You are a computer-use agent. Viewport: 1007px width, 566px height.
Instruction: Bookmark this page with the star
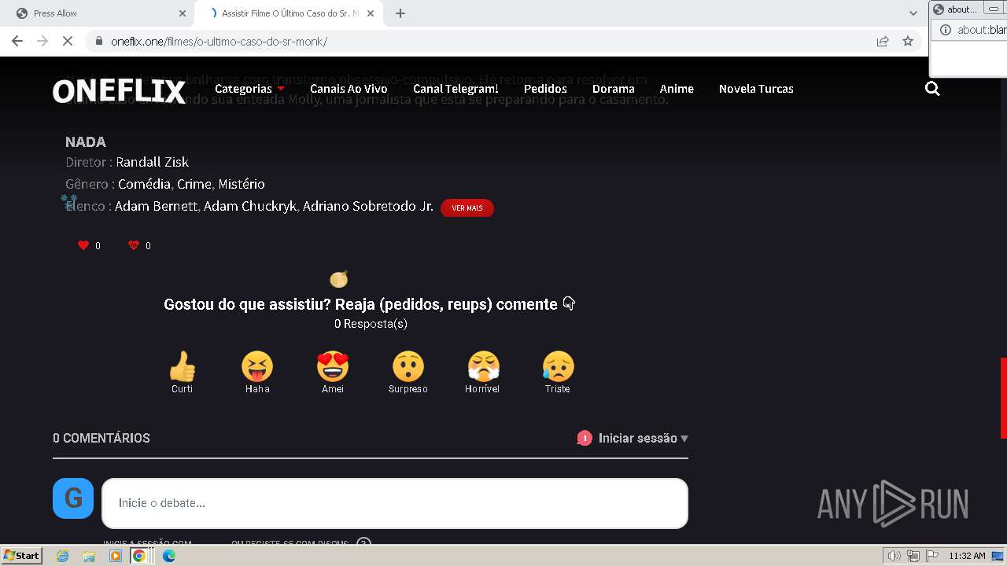coord(908,41)
